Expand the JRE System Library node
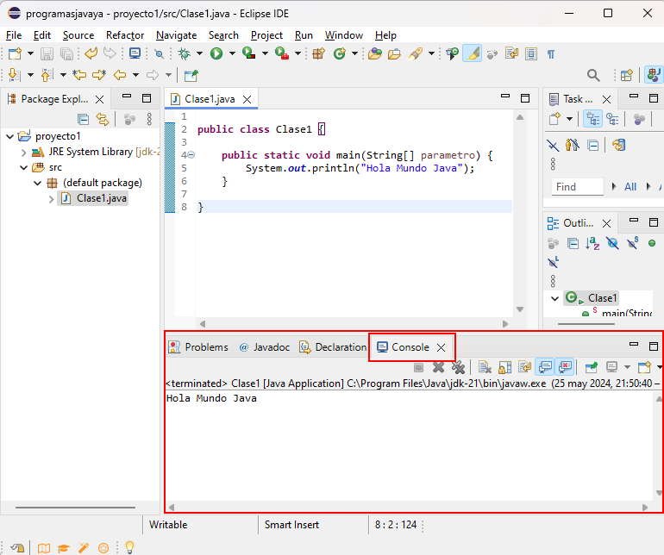 24,153
